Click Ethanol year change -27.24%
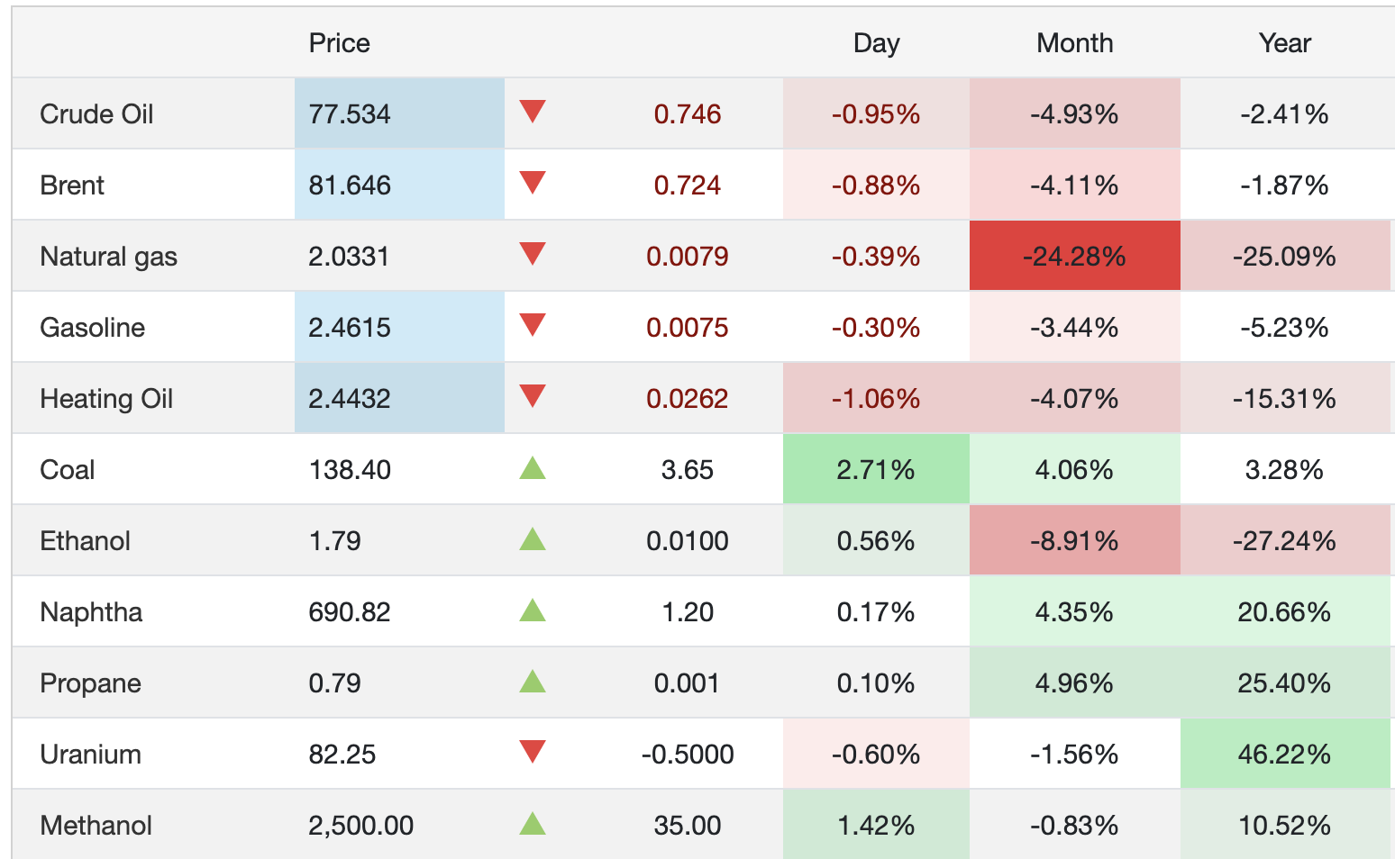 pos(1284,541)
